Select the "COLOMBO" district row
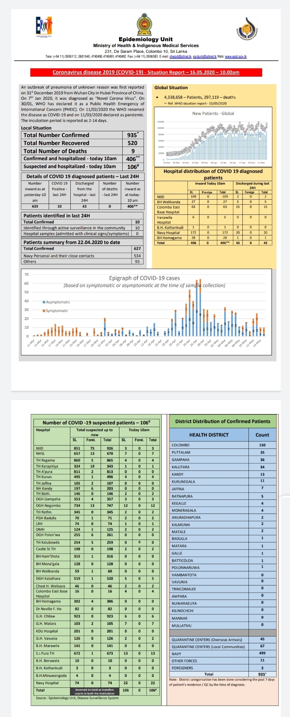This screenshot has width=290, height=717. click(223, 445)
